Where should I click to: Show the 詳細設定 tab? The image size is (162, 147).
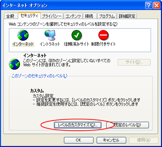pos(127,16)
